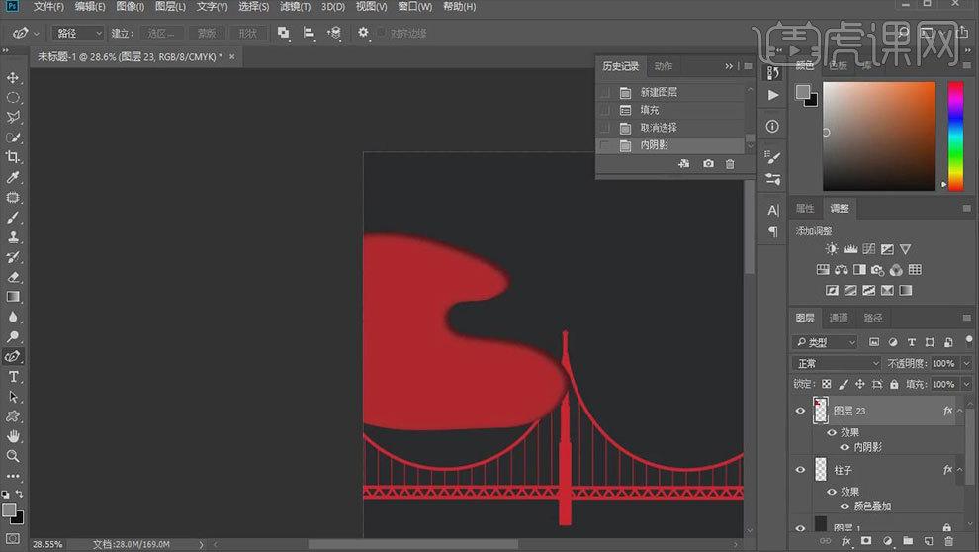979x552 pixels.
Task: Select the Zoom tool
Action: (x=13, y=456)
